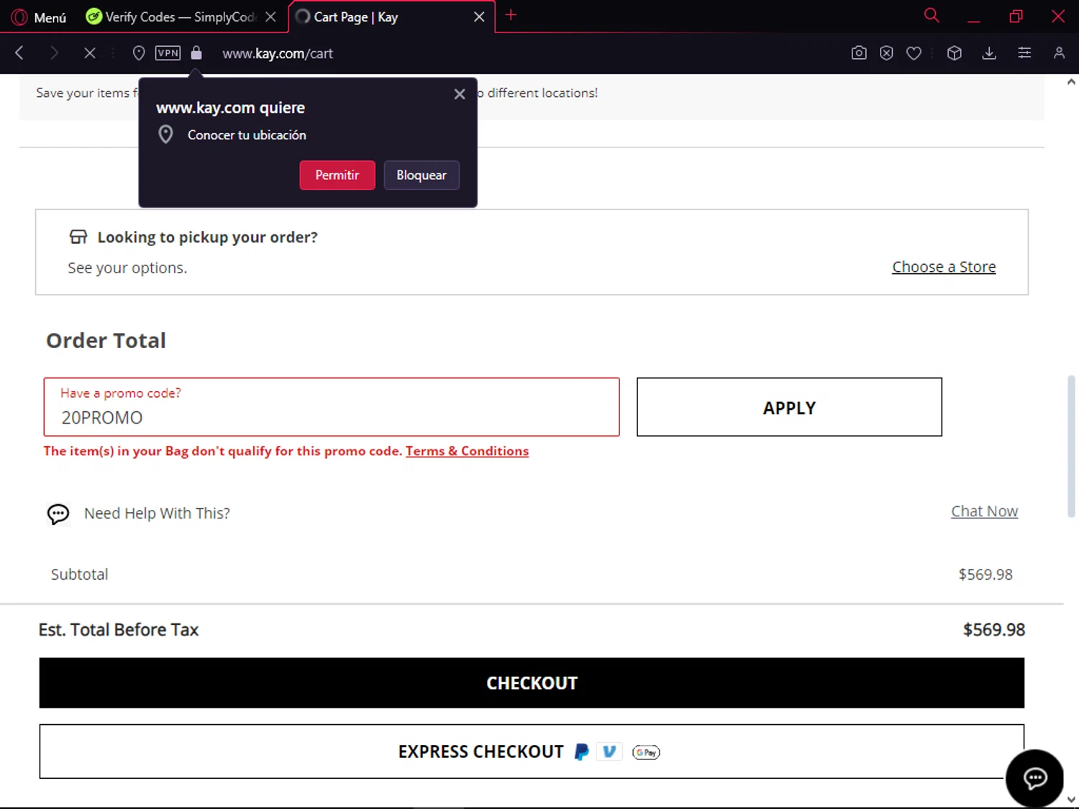Viewport: 1079px width, 809px height.
Task: Open the easy setup sliders icon
Action: 1024,52
